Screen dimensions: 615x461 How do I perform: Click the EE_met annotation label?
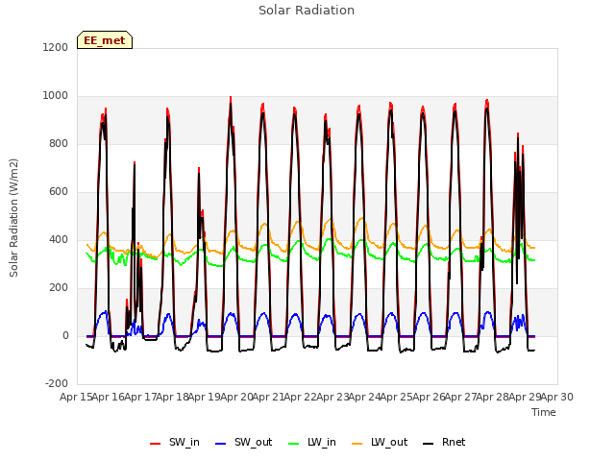coord(105,40)
